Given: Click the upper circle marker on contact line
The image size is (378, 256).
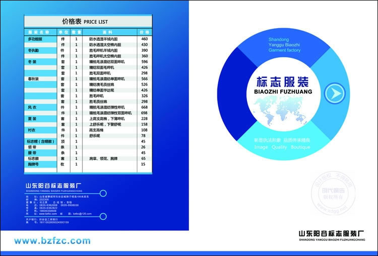Looking at the screenshot, I should [x=103, y=192].
